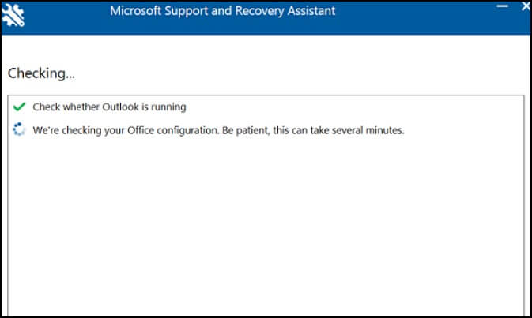The image size is (532, 318).
Task: Select the Check whether Outlook is running item
Action: [x=109, y=107]
